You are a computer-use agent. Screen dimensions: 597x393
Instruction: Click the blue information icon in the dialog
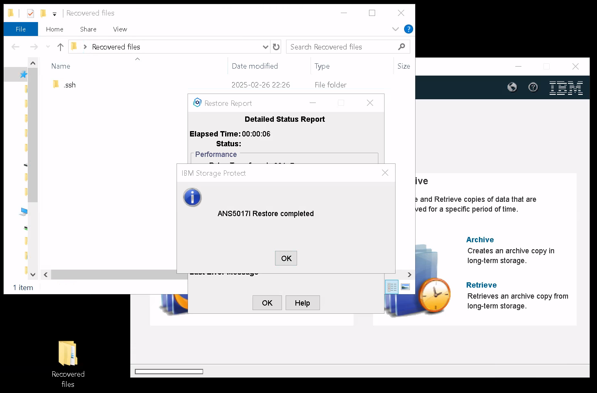tap(192, 197)
